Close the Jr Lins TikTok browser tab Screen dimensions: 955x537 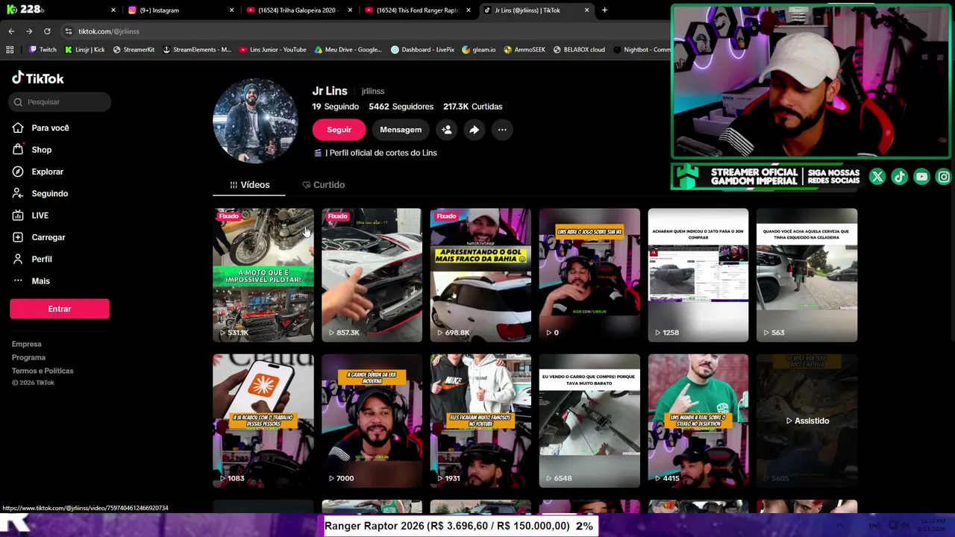(x=586, y=10)
